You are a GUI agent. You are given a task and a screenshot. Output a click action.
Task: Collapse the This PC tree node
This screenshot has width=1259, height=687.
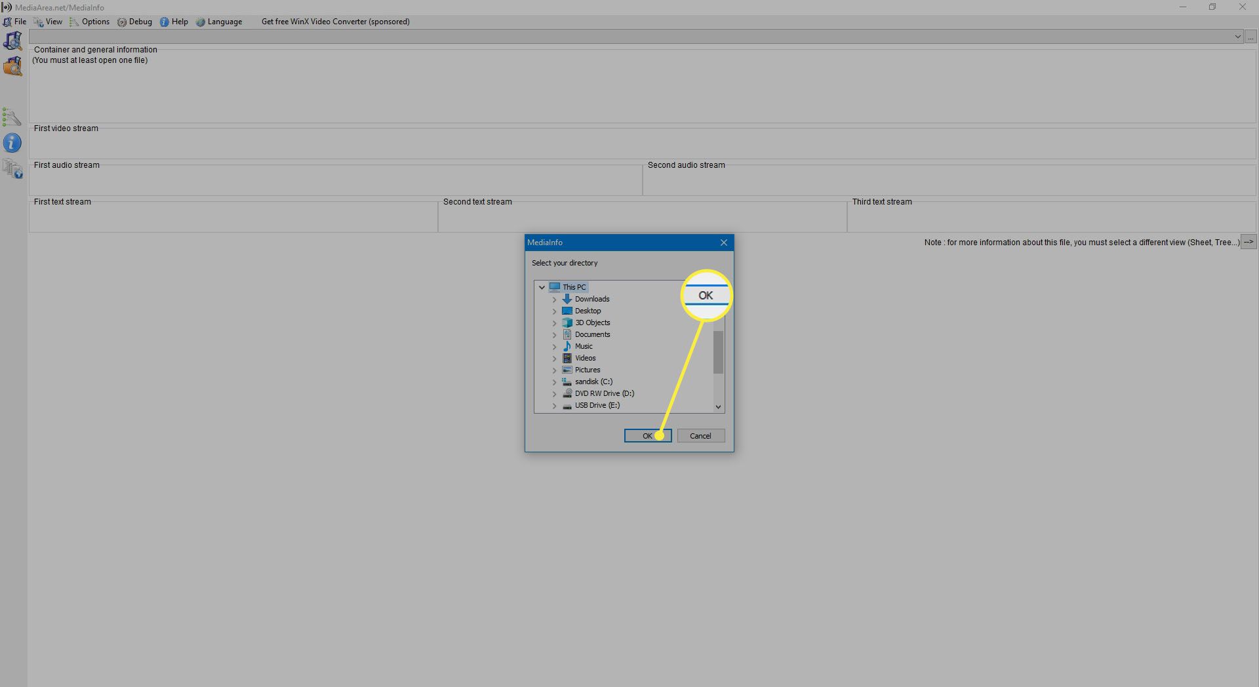point(542,287)
